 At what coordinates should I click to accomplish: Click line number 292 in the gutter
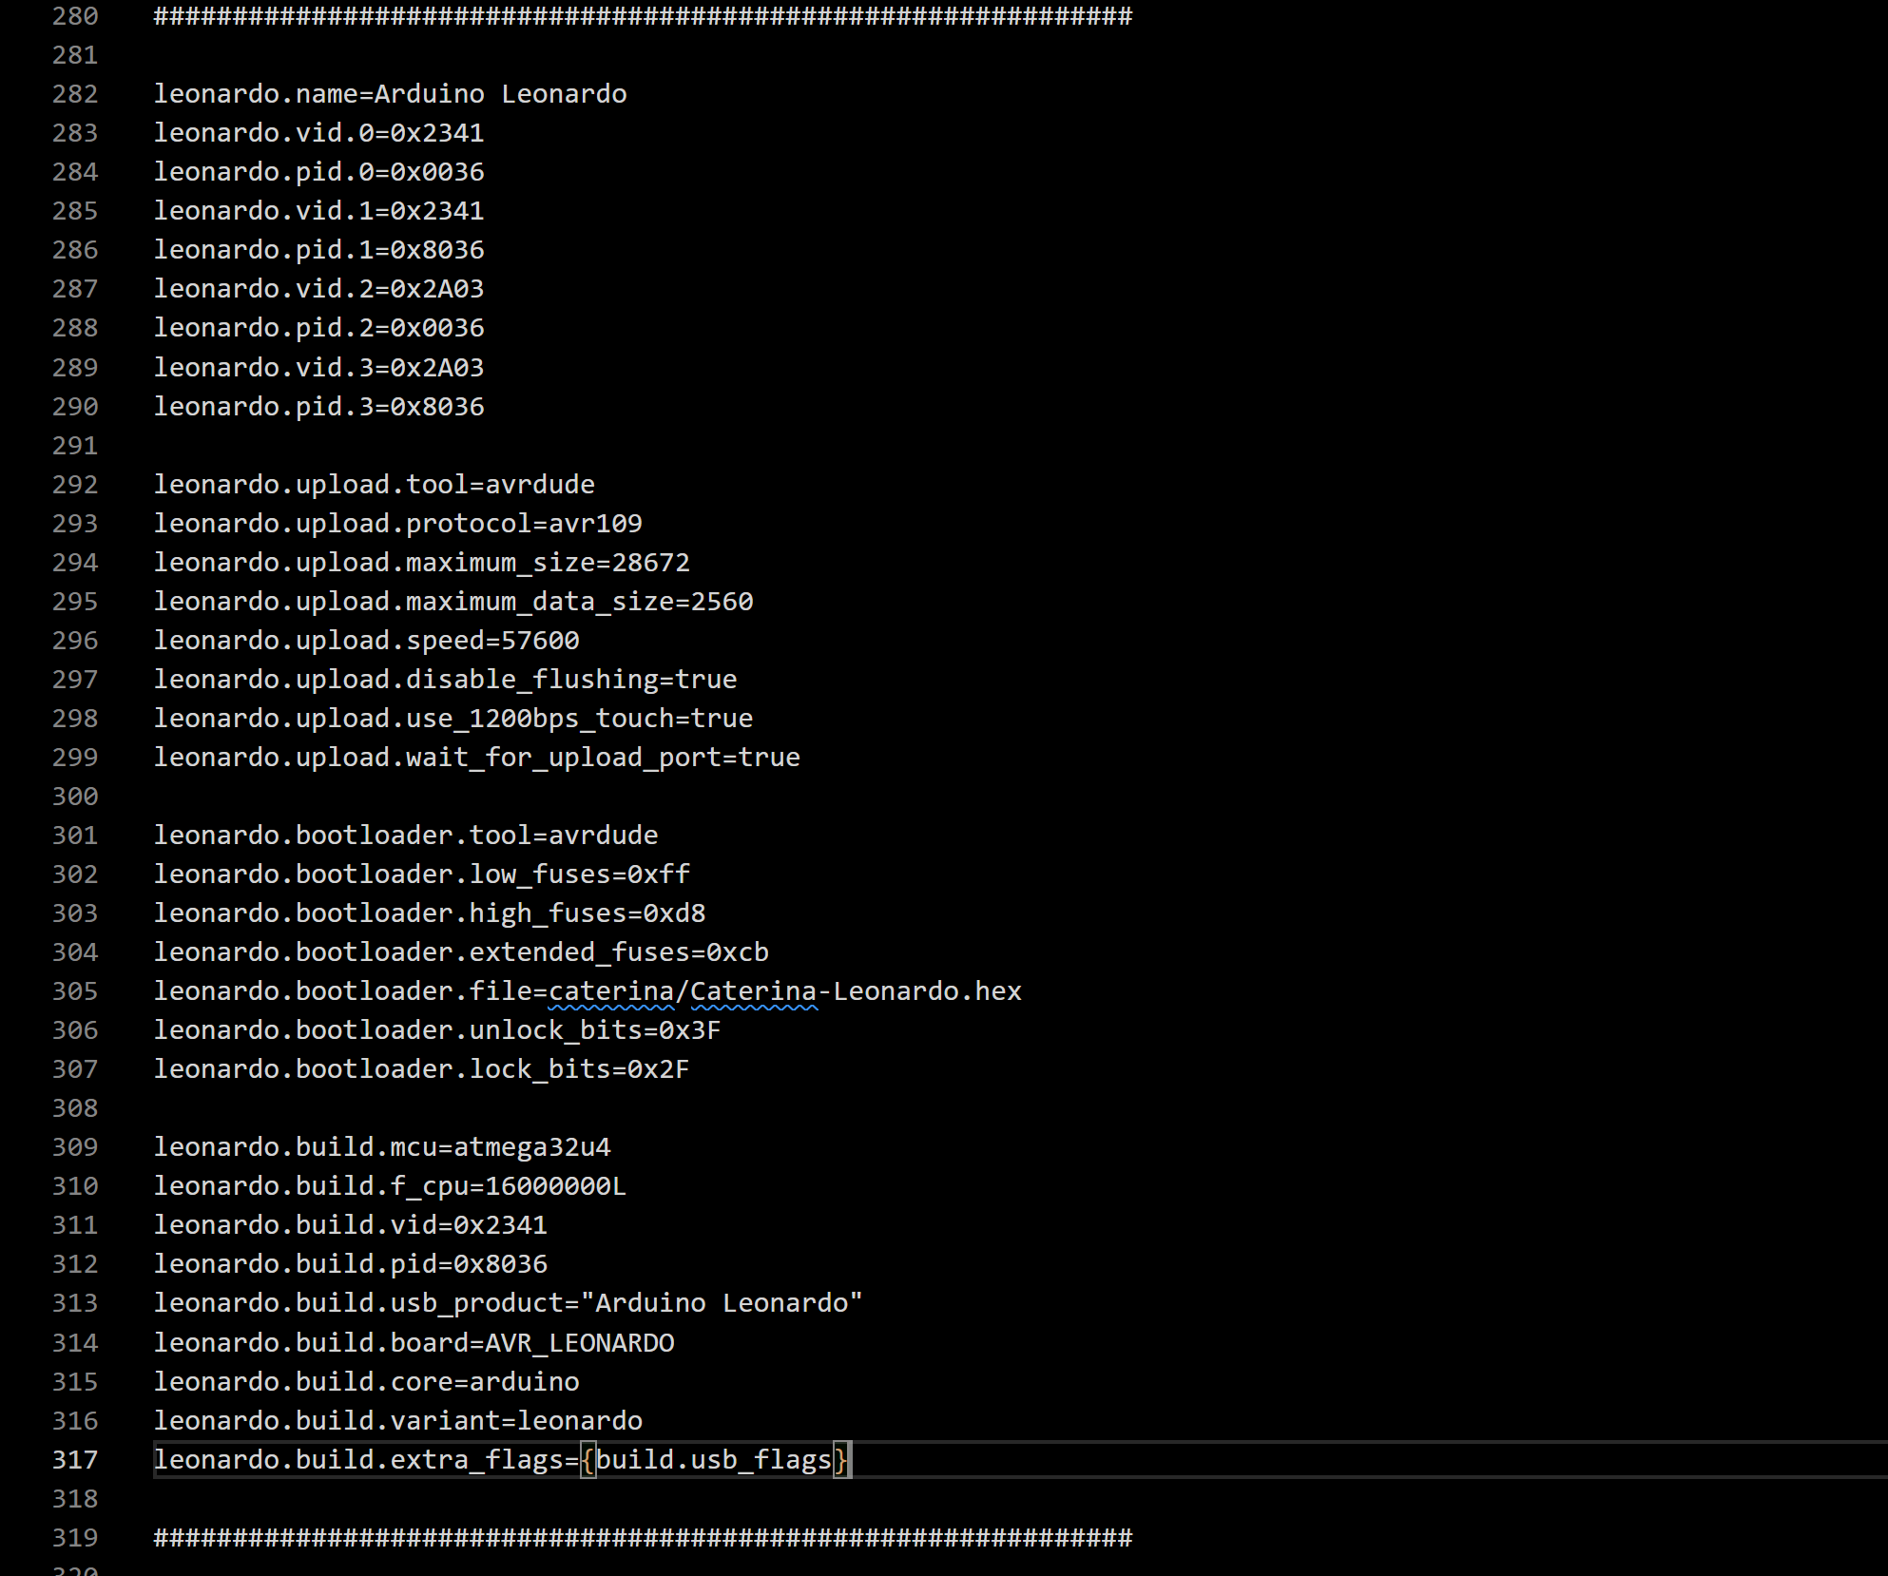click(x=75, y=485)
